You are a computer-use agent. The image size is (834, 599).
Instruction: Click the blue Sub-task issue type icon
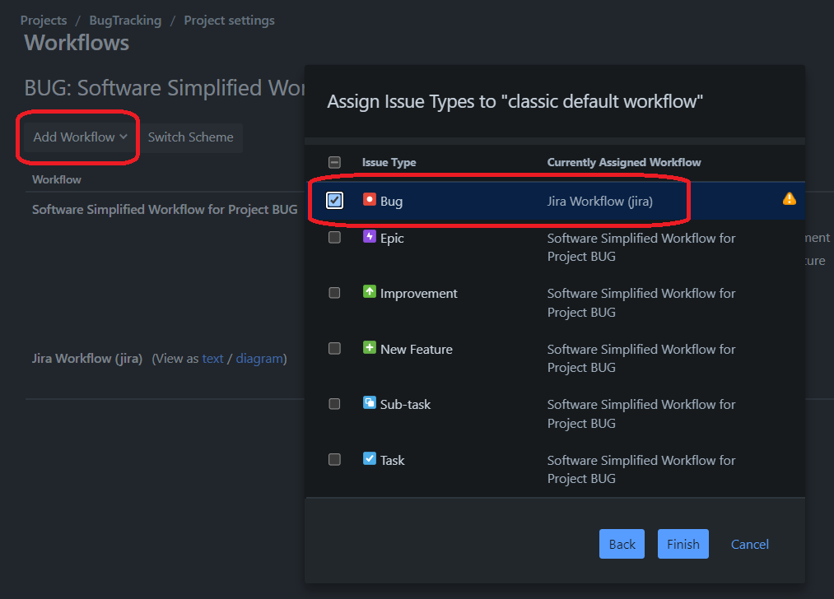click(x=370, y=403)
